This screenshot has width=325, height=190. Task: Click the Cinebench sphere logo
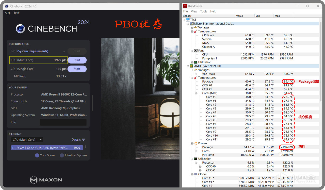click(20, 29)
